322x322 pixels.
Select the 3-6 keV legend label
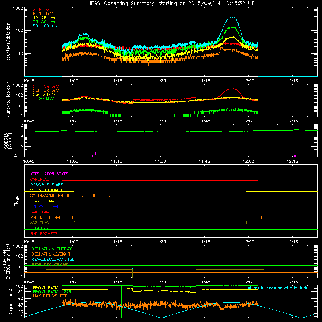42,10
